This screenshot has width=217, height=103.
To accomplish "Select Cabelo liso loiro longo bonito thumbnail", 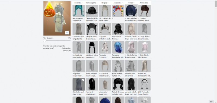I will pos(79,29).
